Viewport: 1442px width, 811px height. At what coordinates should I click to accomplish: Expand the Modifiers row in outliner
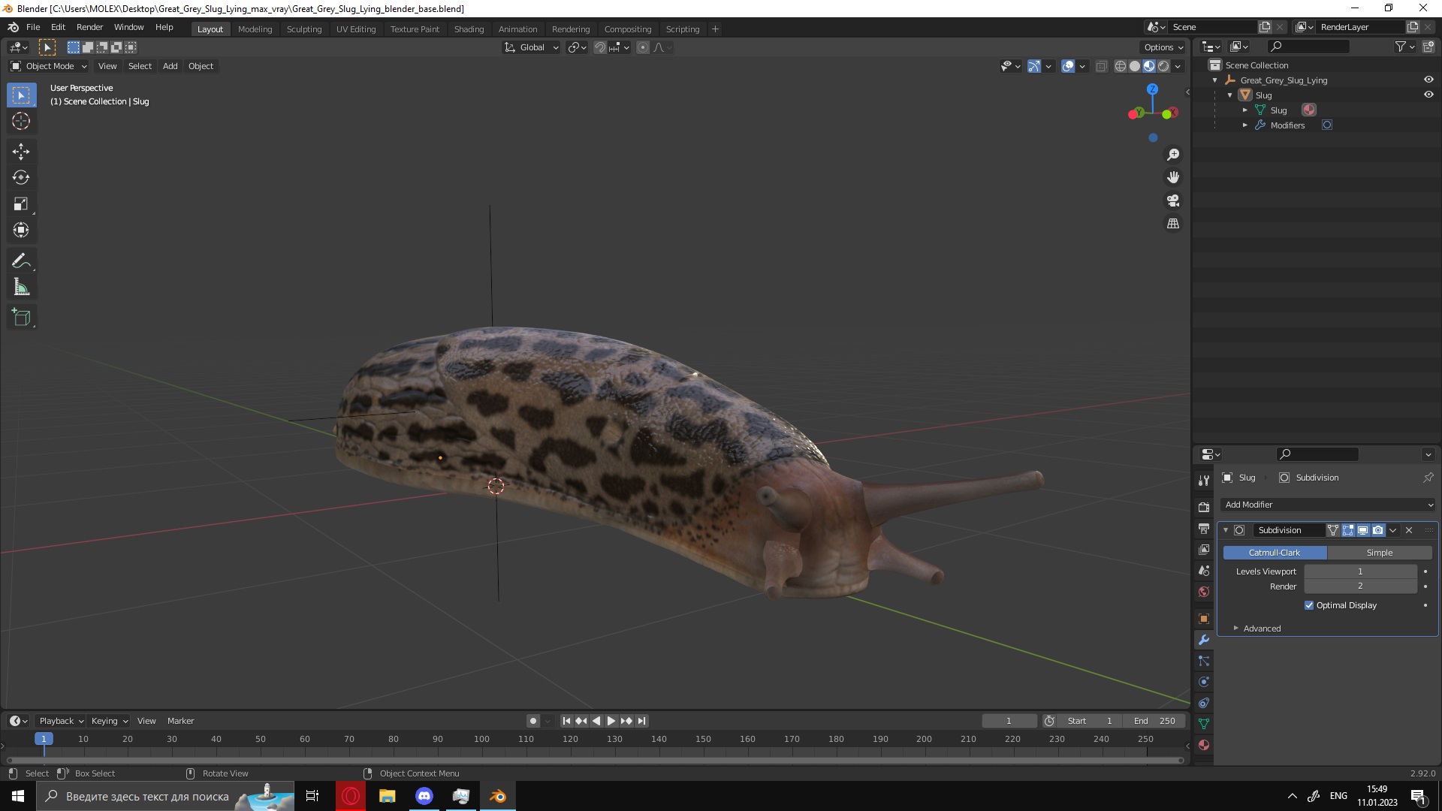point(1245,125)
